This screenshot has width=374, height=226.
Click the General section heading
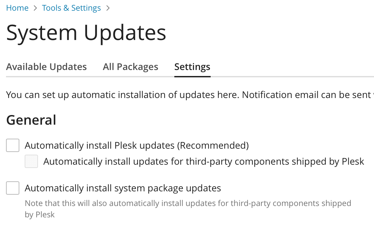pyautogui.click(x=31, y=120)
